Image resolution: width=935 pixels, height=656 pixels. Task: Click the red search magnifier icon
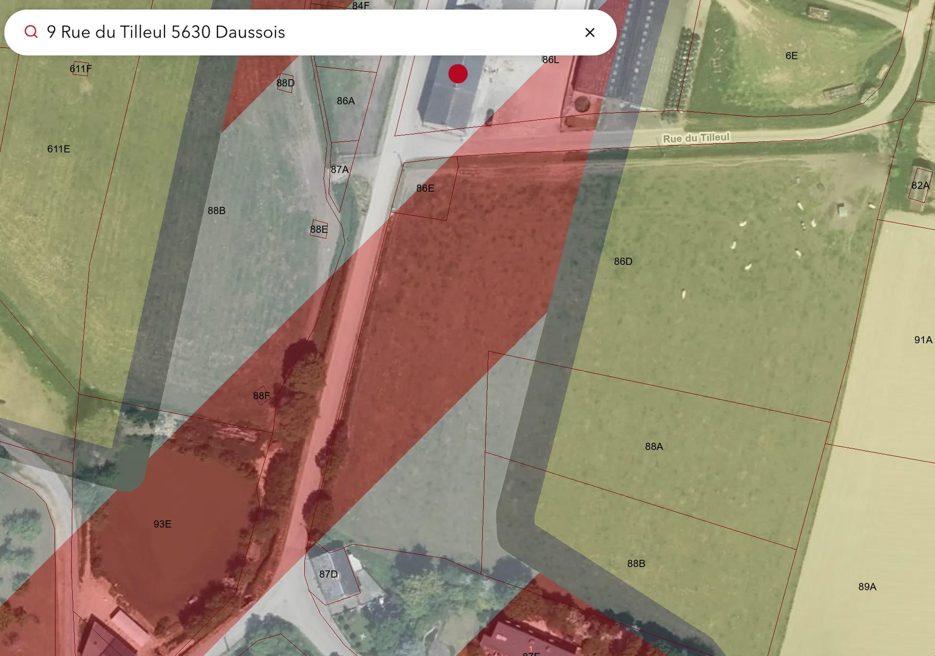[x=31, y=32]
